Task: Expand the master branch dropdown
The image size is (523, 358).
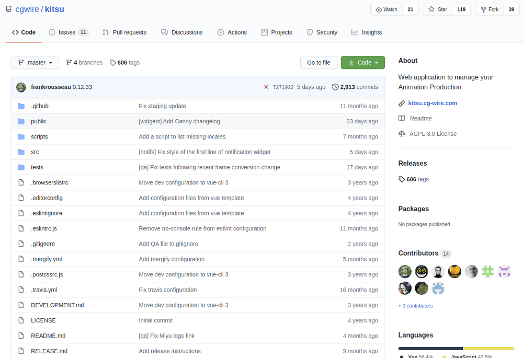Action: 35,62
